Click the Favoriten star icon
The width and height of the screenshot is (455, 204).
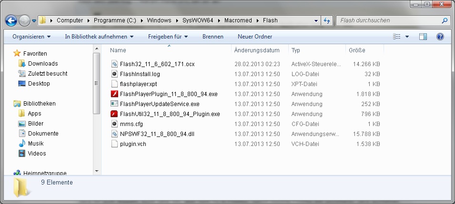17,53
